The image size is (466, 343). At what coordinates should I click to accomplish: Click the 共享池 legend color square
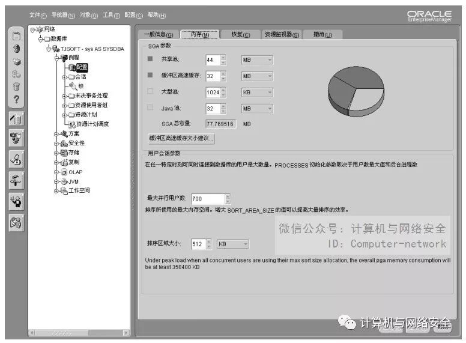pyautogui.click(x=150, y=59)
